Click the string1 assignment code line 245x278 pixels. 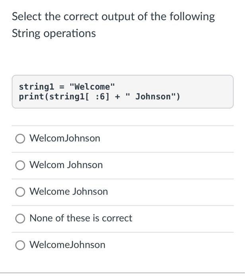tap(67, 87)
